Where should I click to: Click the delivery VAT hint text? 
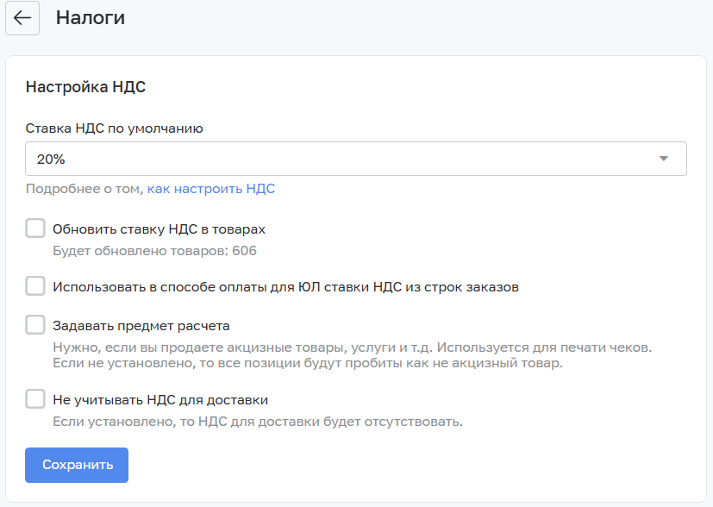pyautogui.click(x=258, y=422)
